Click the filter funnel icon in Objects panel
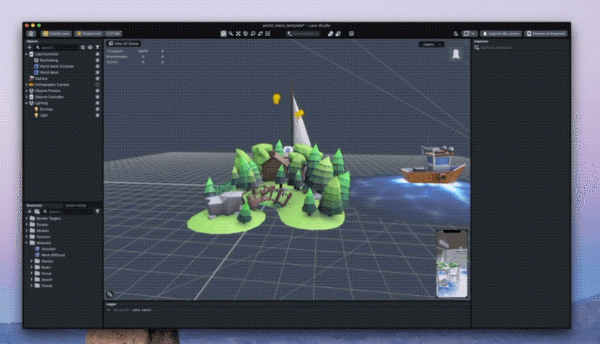Screen dimensions: 600x344 pyautogui.click(x=97, y=47)
